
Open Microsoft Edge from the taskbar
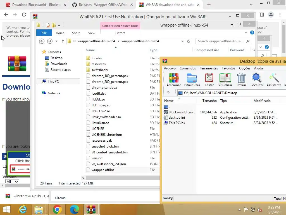[x=74, y=209]
